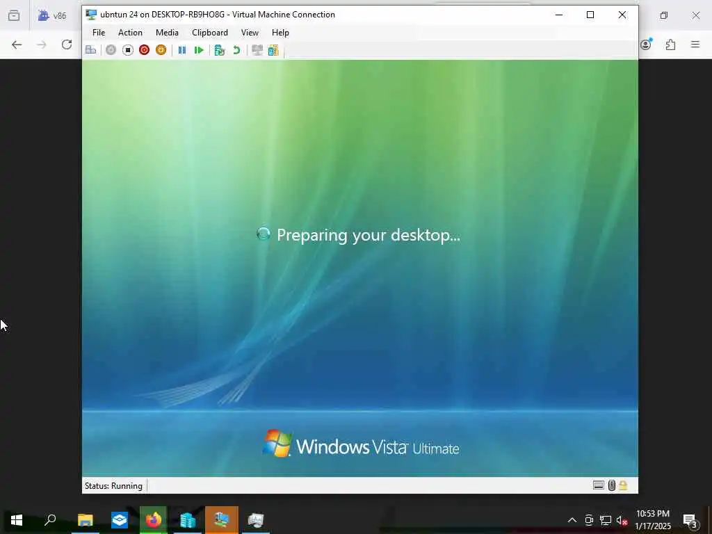
Task: Open the notification center with 3 alerts
Action: [x=690, y=520]
